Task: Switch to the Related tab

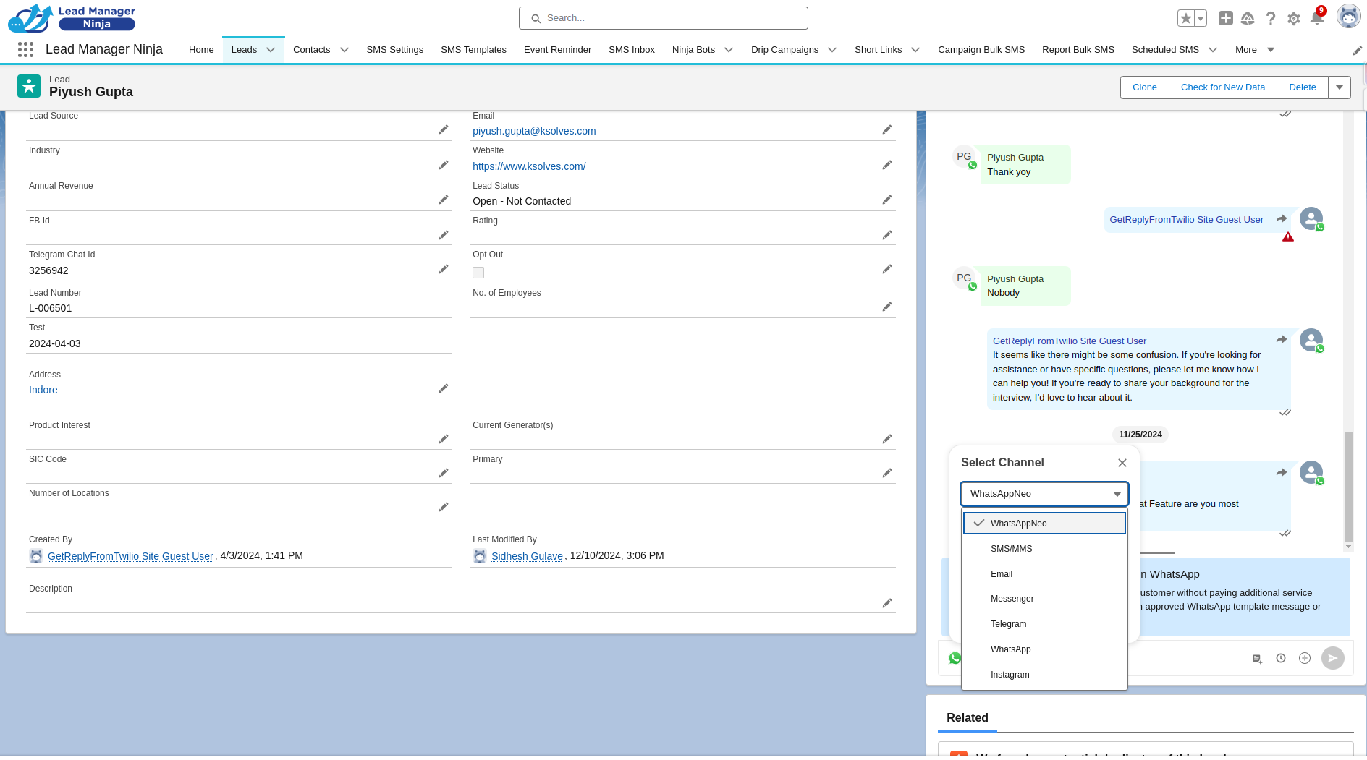Action: [x=967, y=718]
